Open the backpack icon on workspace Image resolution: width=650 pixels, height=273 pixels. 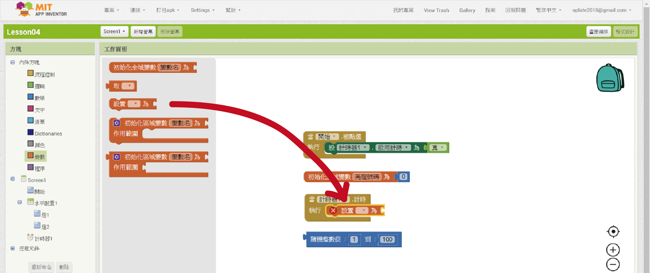tap(609, 78)
